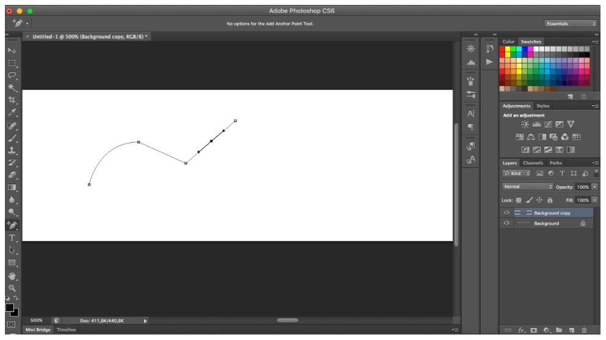This screenshot has width=606, height=340.
Task: Select the Zoom tool
Action: (12, 288)
